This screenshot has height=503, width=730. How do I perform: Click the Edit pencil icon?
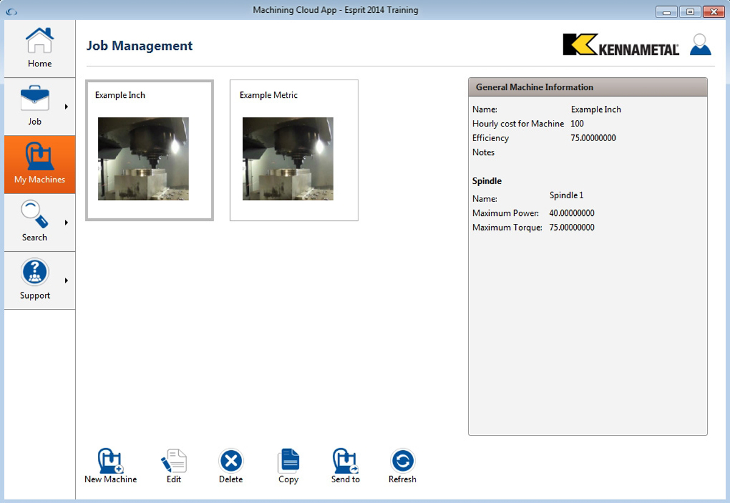tap(174, 462)
